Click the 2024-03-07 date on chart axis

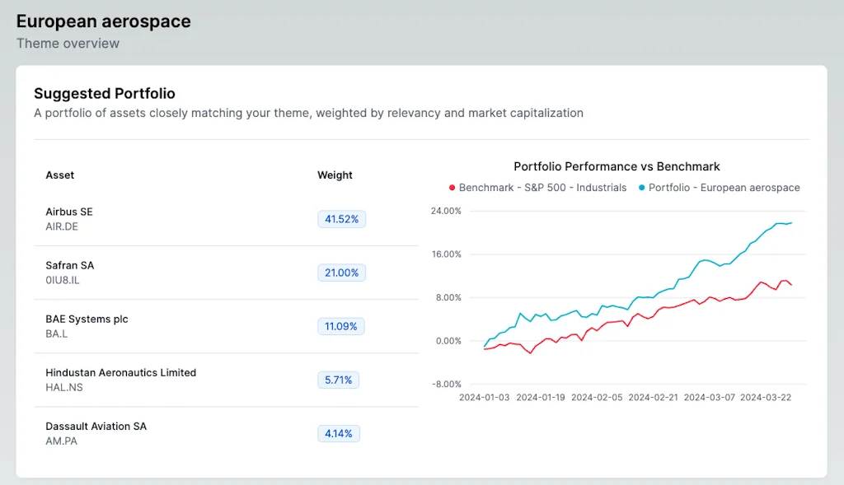pyautogui.click(x=710, y=397)
